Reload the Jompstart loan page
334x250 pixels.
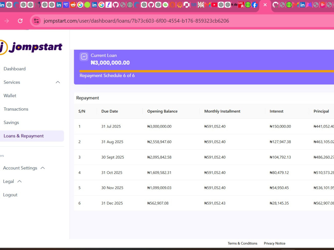click(20, 21)
